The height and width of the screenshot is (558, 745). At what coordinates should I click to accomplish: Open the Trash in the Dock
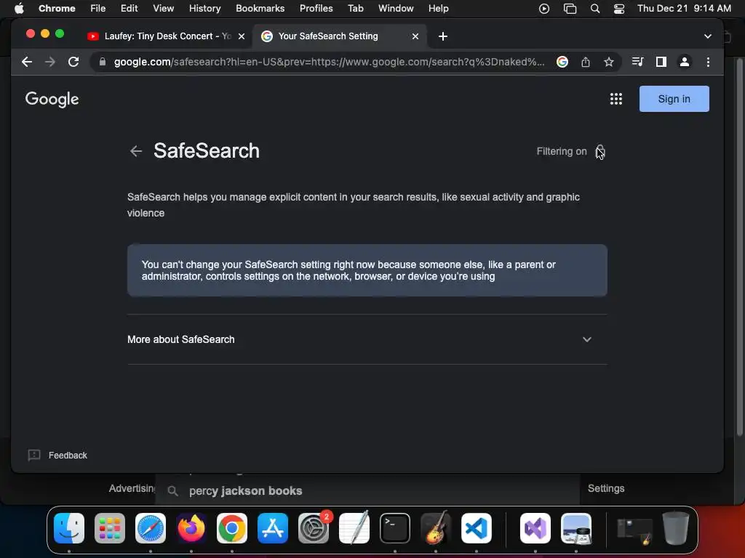tap(676, 528)
